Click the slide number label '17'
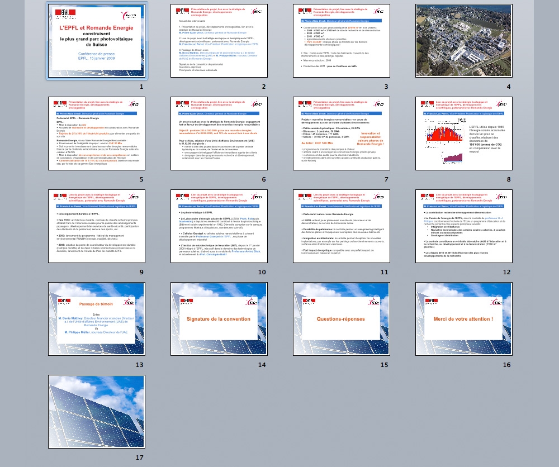This screenshot has height=467, width=559. coord(139,458)
